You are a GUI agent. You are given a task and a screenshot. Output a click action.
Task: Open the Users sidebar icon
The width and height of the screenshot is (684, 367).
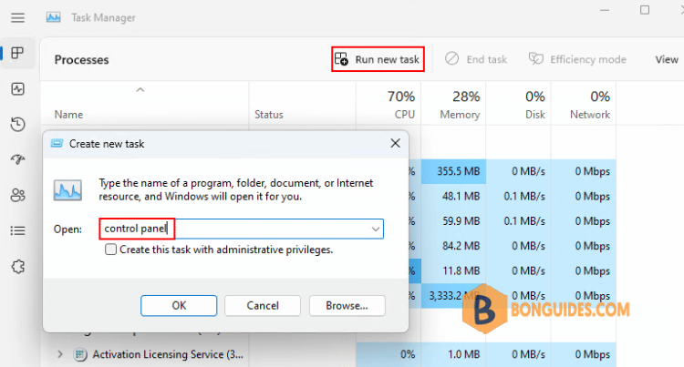click(17, 195)
